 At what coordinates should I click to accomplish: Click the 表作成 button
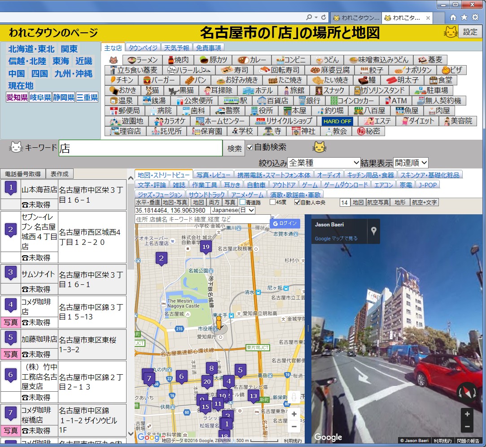pyautogui.click(x=60, y=174)
